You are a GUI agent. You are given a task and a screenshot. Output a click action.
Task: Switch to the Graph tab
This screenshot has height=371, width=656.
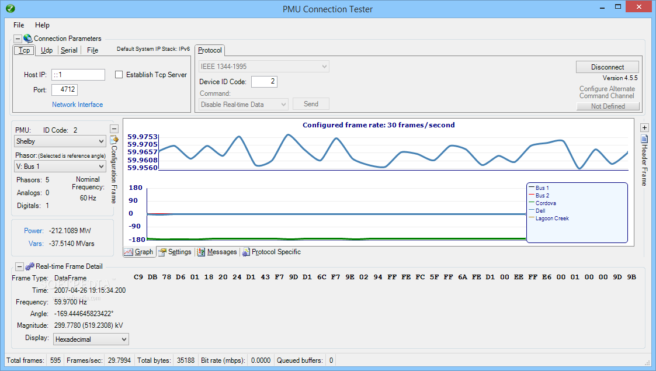[139, 252]
